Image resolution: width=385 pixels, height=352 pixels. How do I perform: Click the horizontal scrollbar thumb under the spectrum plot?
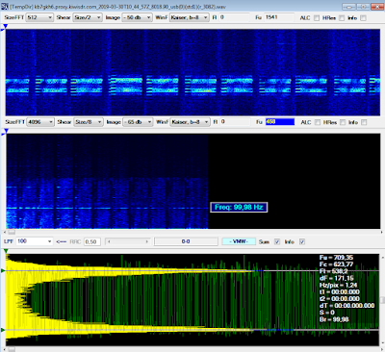point(12,349)
